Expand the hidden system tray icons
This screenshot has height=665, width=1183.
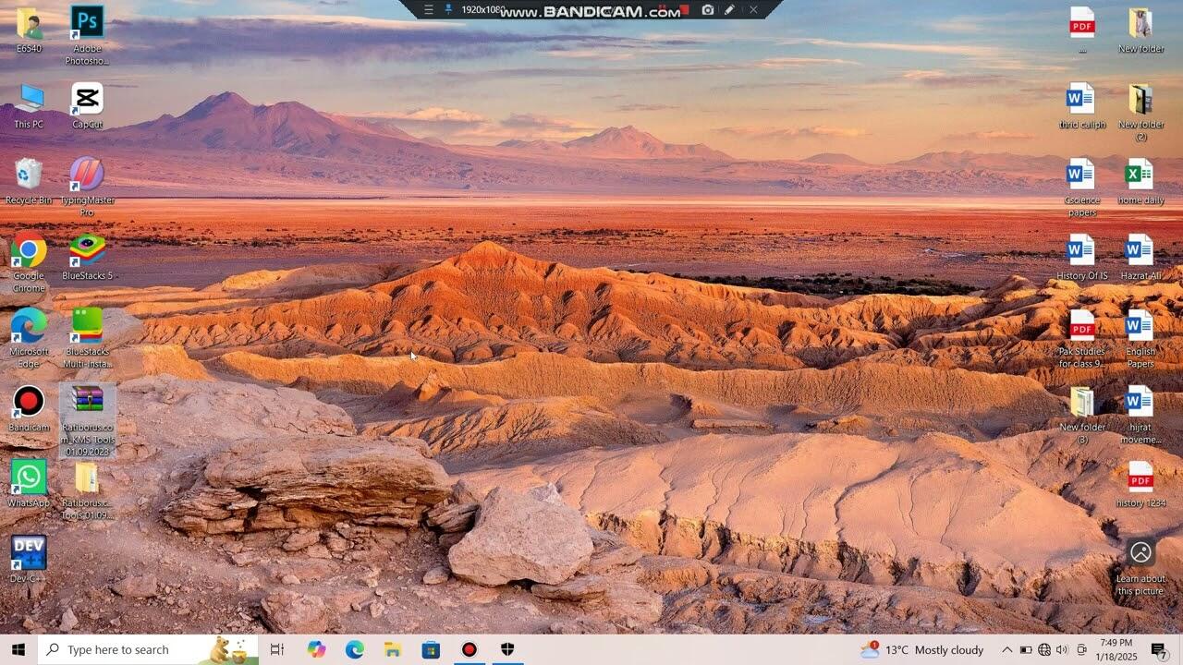tap(1006, 650)
